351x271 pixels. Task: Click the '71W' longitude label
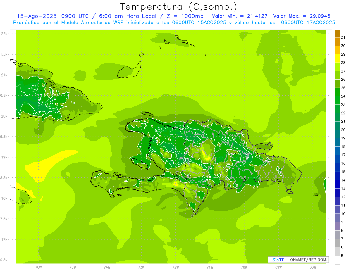coord(210,267)
